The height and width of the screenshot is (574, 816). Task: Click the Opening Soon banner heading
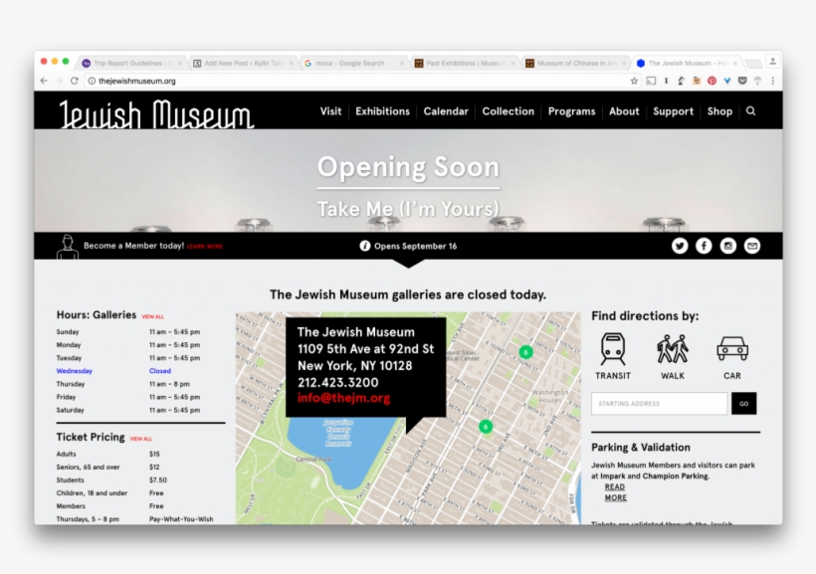click(408, 167)
